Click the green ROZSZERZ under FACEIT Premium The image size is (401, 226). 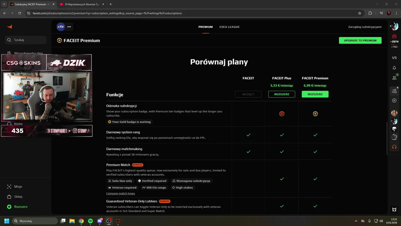[x=315, y=94]
